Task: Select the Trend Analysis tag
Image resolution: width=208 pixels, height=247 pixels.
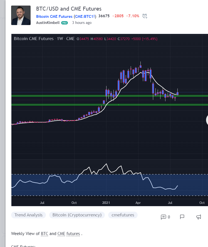Action: (28, 215)
